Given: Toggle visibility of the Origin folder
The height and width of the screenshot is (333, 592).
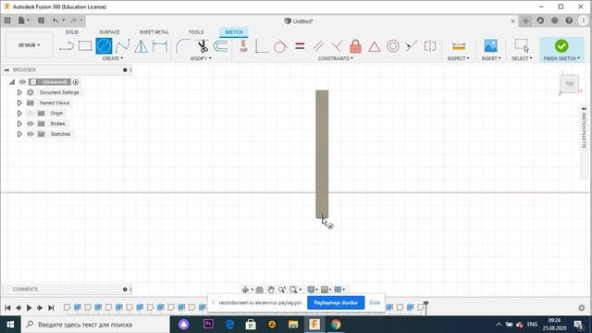Looking at the screenshot, I should (31, 113).
